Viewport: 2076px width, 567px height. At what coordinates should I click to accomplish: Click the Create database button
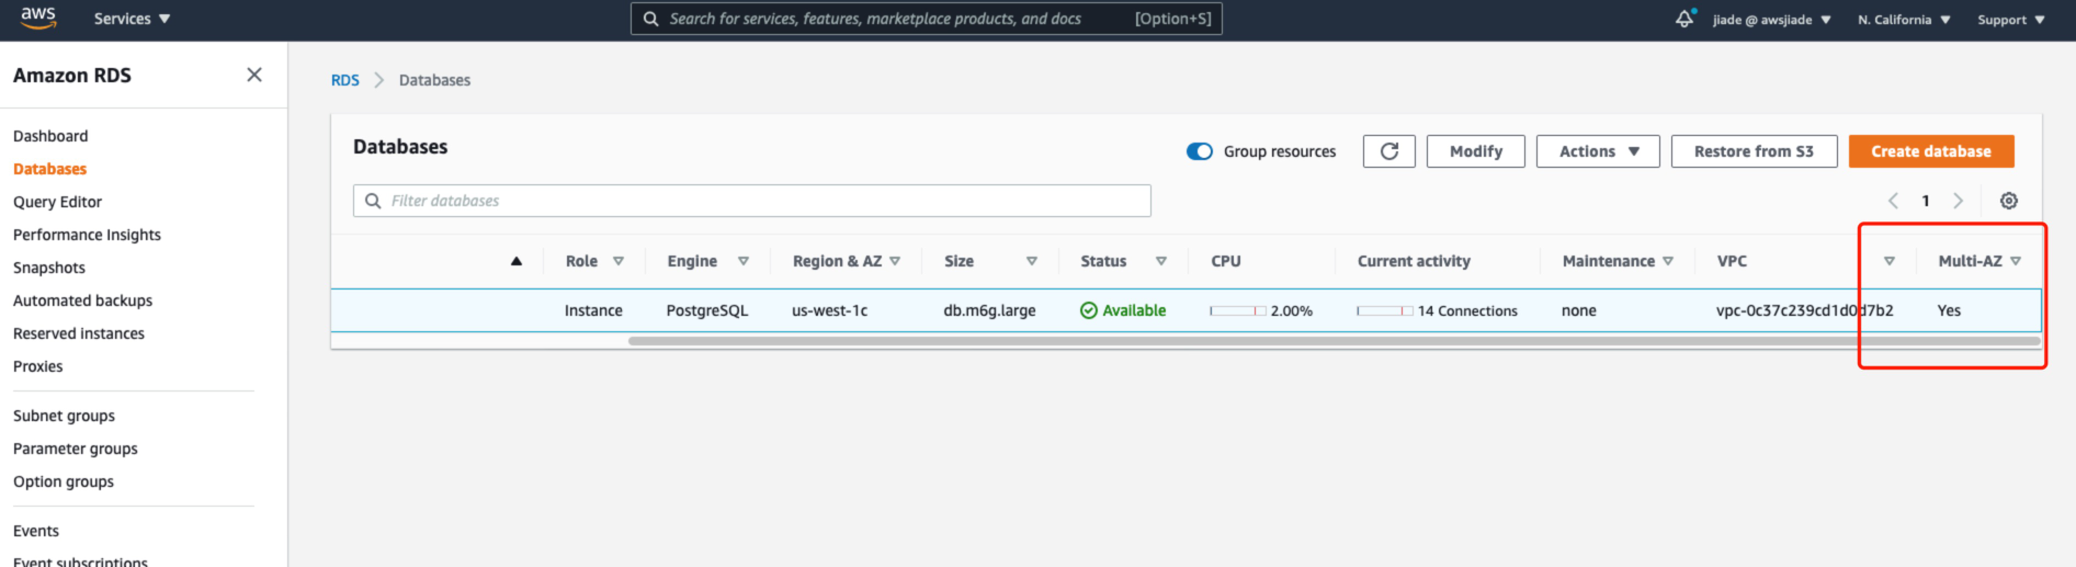coord(1930,151)
